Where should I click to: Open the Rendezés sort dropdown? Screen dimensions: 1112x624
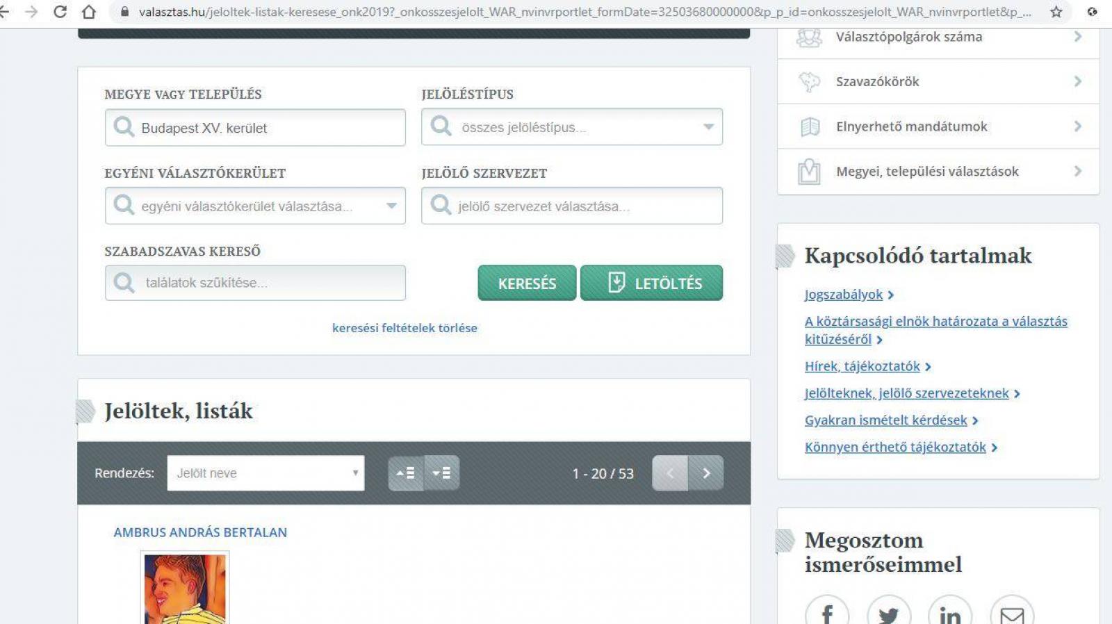click(265, 473)
